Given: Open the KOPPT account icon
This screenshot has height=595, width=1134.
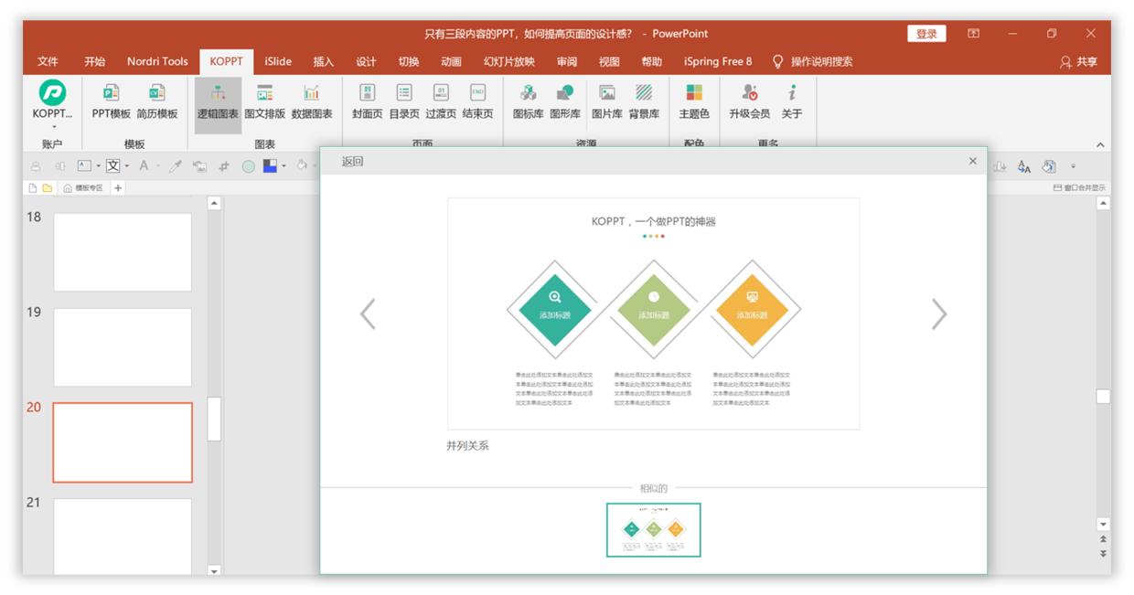Looking at the screenshot, I should point(52,92).
